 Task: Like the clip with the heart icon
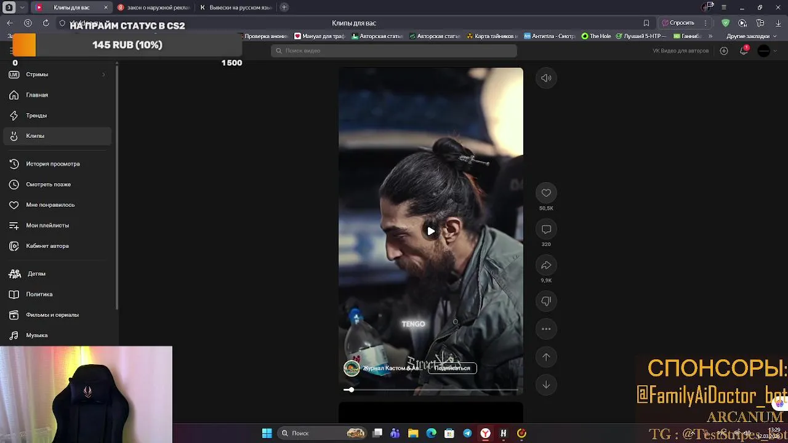[546, 193]
